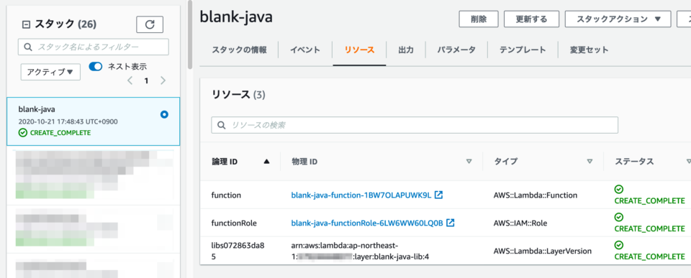Open the スタックアクション dropdown
691x278 pixels.
618,19
